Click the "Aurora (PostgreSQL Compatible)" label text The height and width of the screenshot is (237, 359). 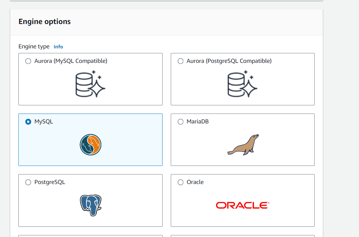coord(229,61)
